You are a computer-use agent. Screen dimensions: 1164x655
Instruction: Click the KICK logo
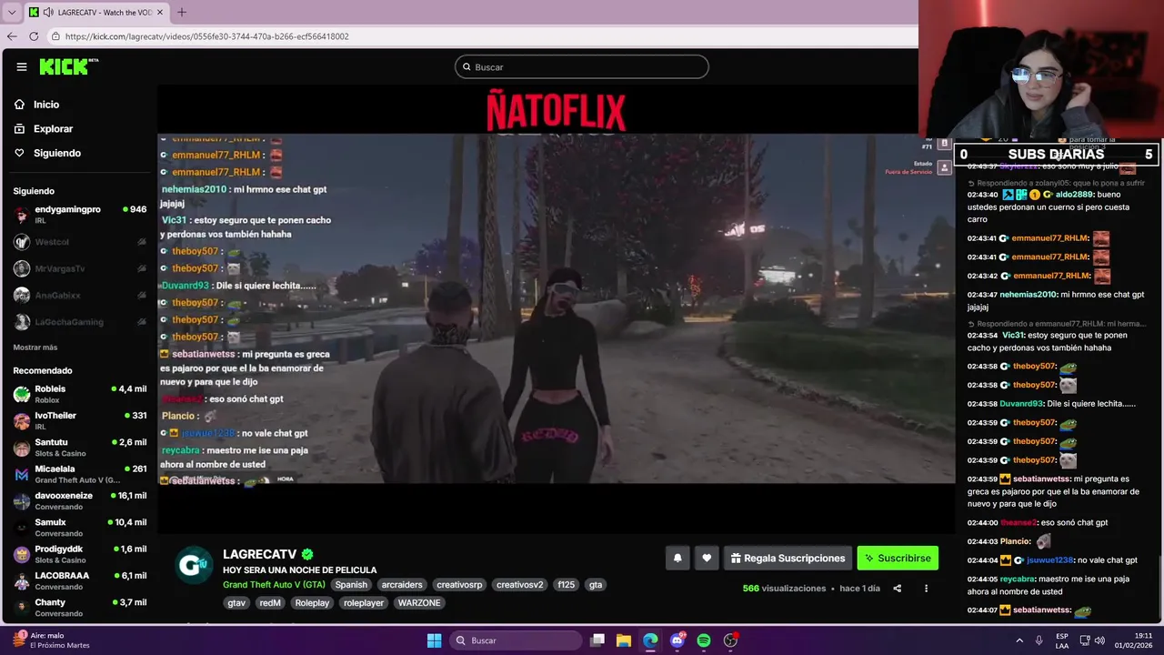(68, 66)
